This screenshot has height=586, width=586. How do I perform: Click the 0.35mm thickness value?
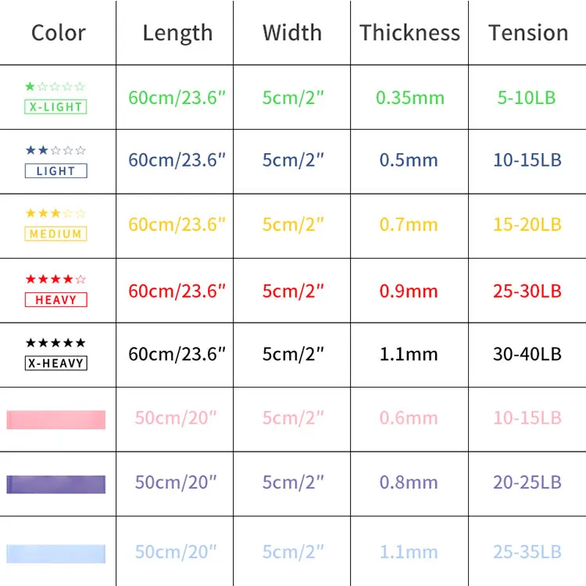click(x=409, y=98)
